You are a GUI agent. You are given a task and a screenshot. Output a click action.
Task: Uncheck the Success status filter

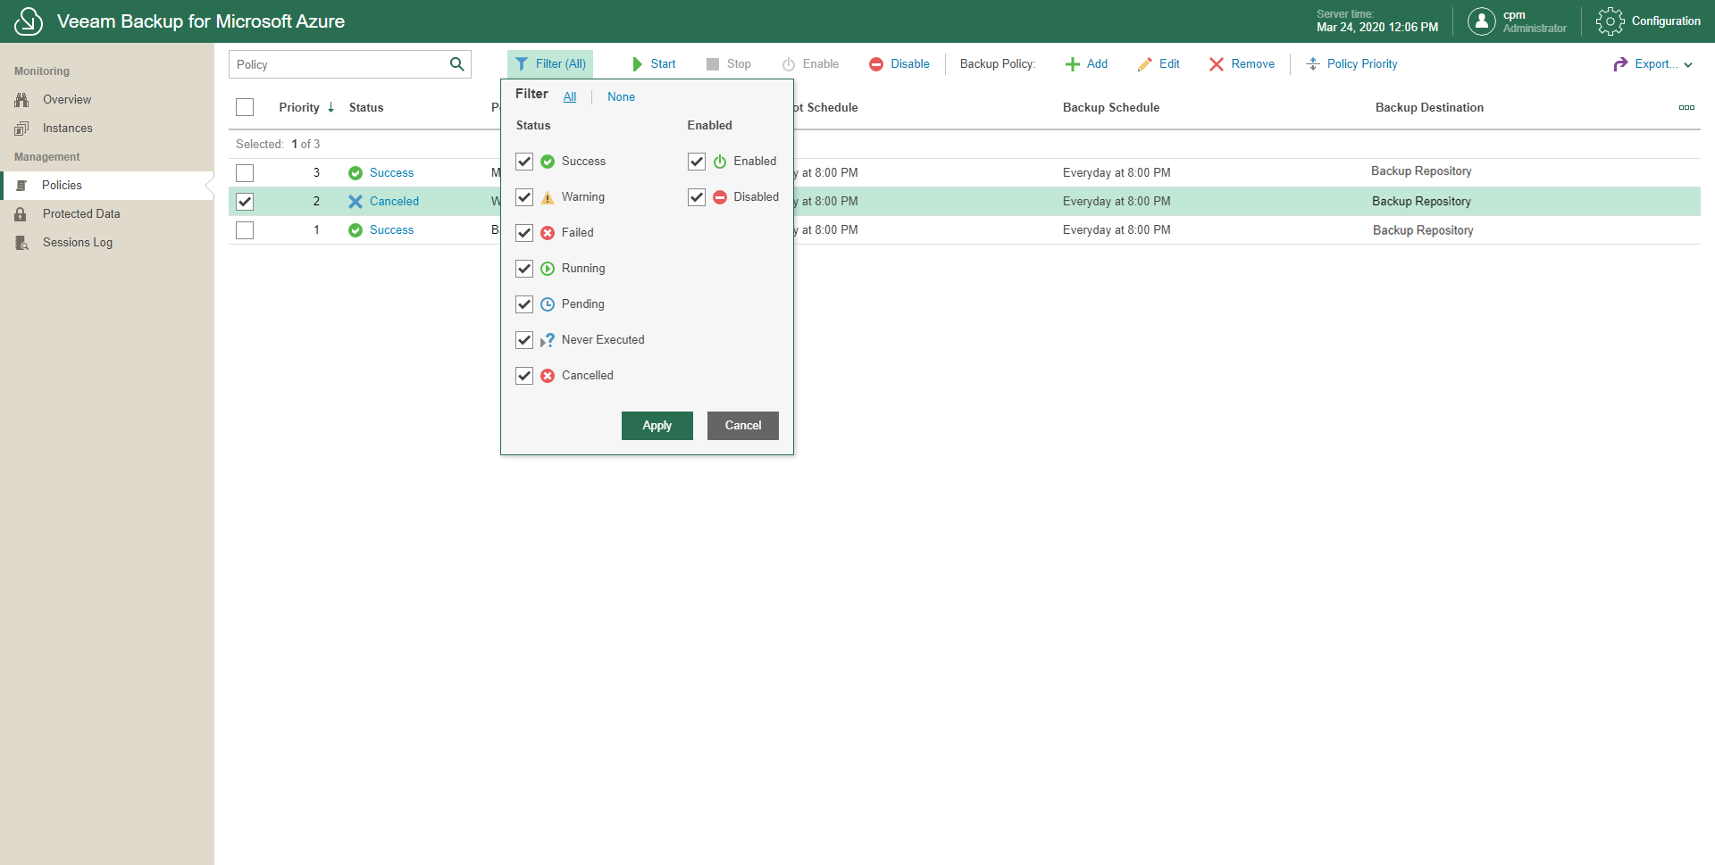click(524, 162)
